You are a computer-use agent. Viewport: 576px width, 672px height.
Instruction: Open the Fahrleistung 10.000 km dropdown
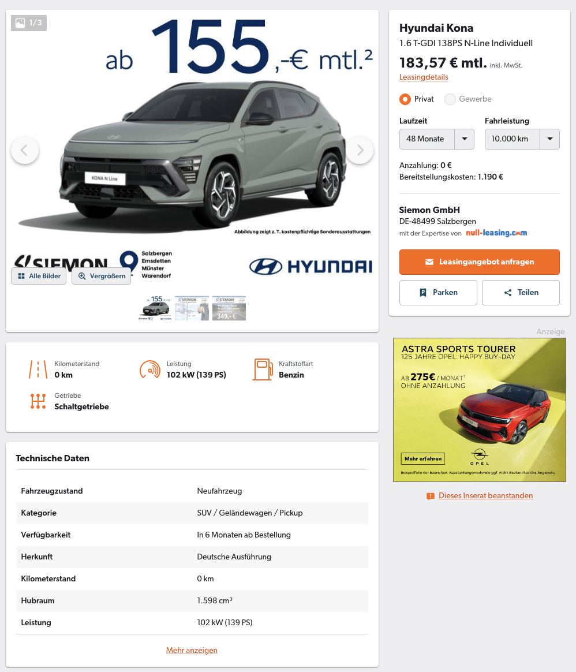point(522,139)
